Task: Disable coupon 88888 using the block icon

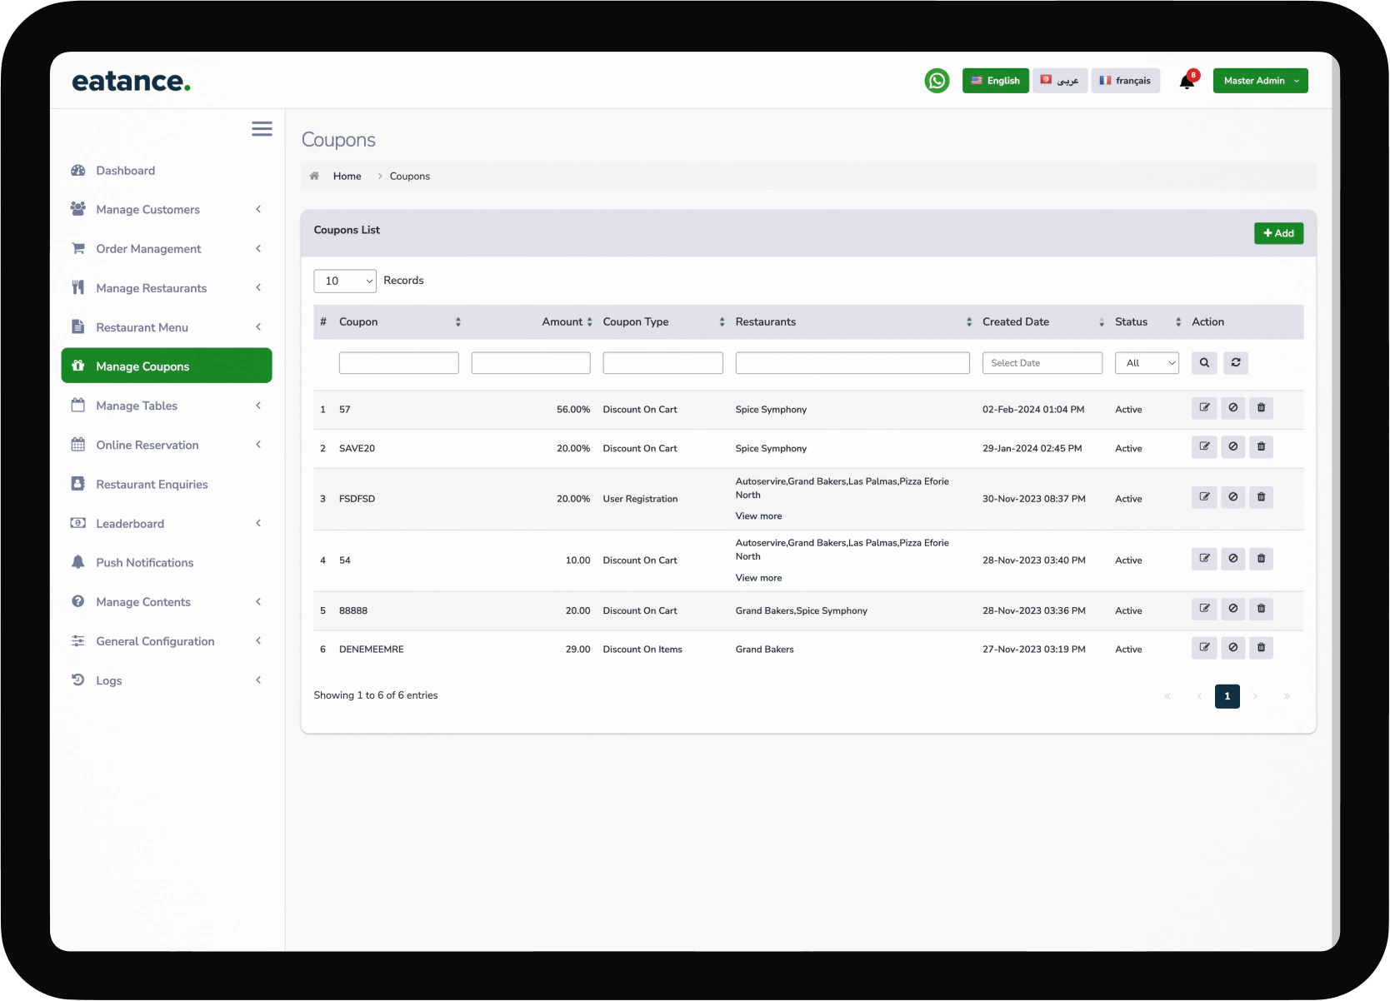Action: pyautogui.click(x=1232, y=609)
